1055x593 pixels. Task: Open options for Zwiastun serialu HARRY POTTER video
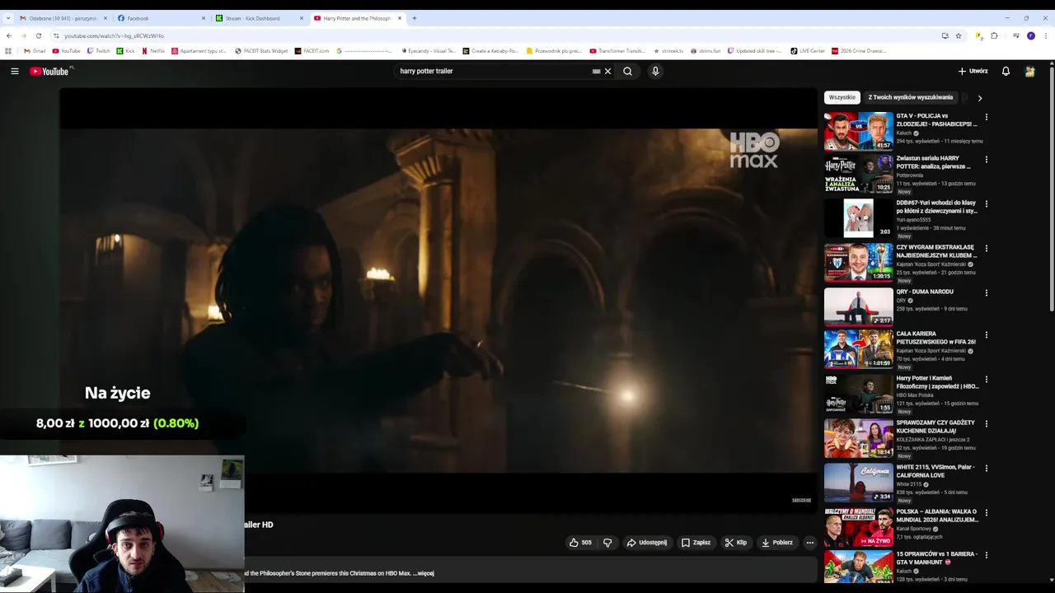(986, 159)
